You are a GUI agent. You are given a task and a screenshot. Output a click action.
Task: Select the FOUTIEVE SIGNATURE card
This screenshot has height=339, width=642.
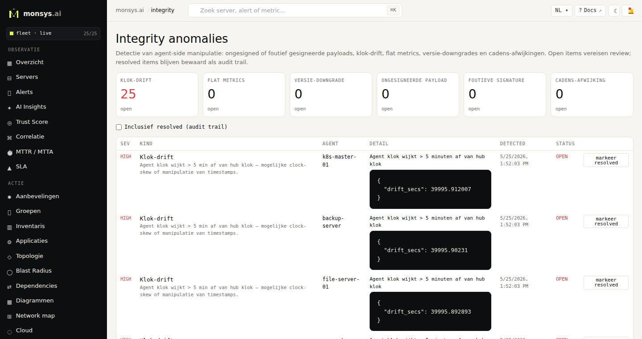click(x=505, y=94)
